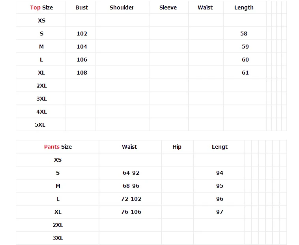
Task: Click the Sleeve column header
Action: point(168,7)
